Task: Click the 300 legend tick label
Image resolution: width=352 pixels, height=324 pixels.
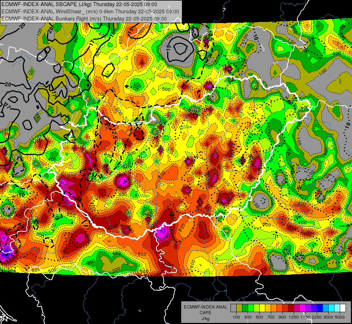Action: (248, 317)
